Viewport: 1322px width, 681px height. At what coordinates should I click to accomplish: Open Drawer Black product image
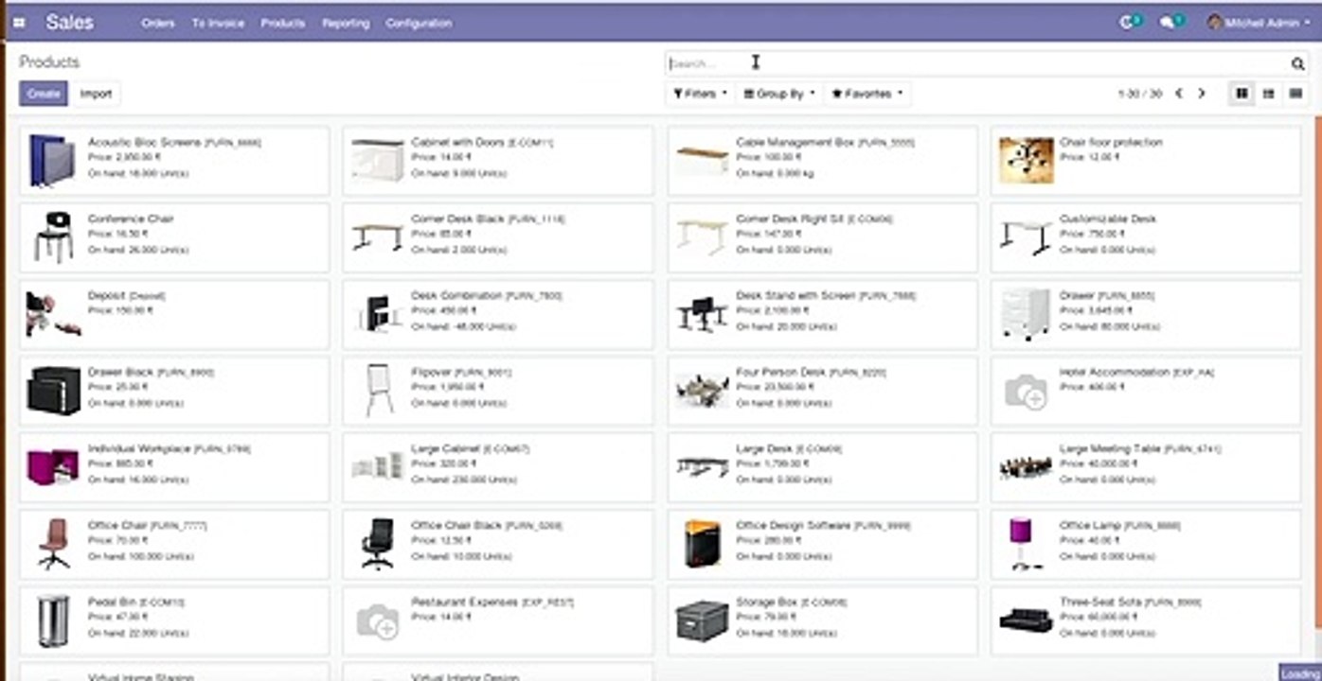click(x=53, y=391)
